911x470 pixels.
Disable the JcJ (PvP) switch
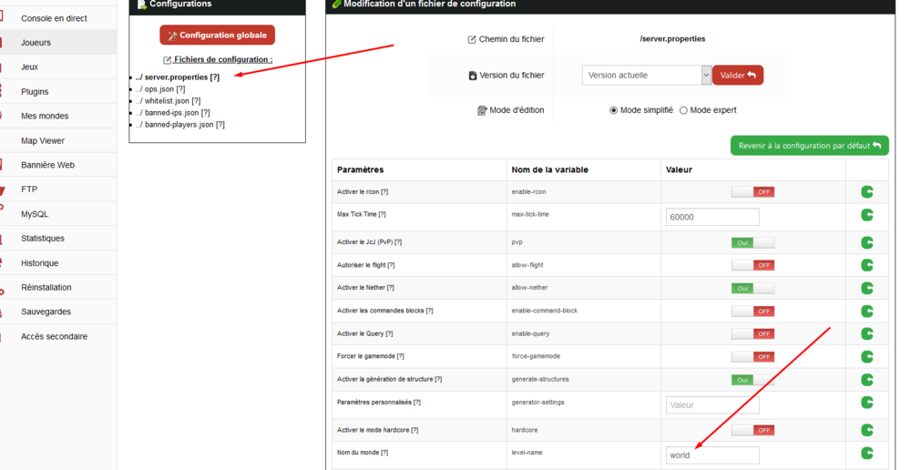pos(752,243)
